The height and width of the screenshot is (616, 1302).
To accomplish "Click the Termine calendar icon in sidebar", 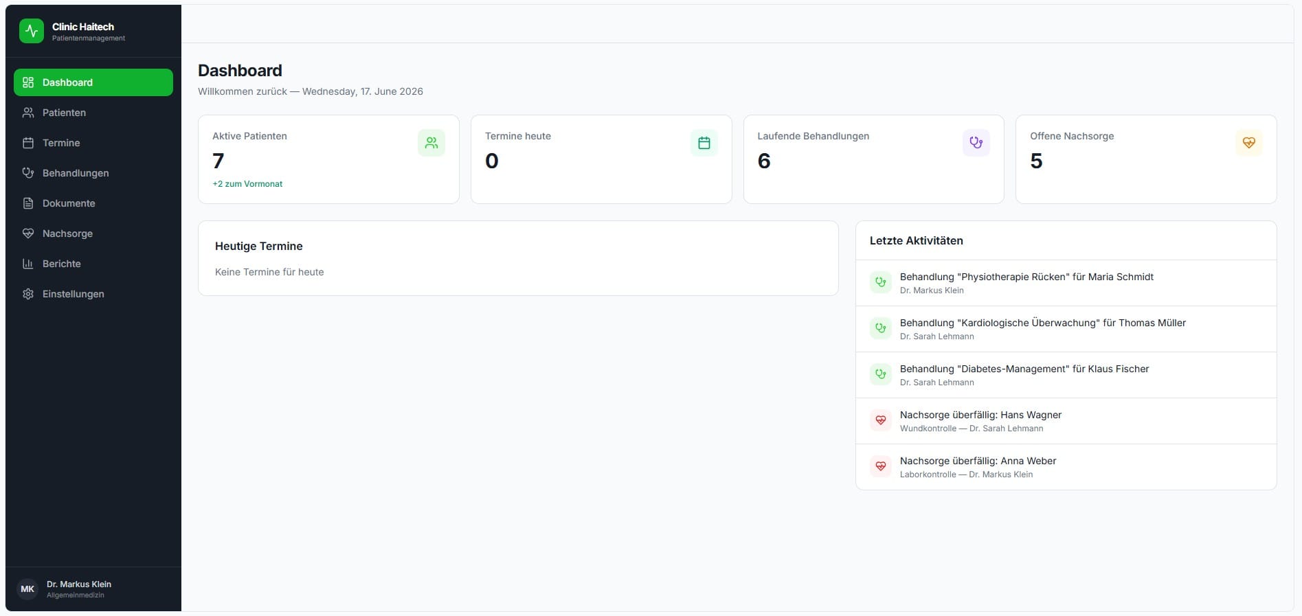I will [28, 143].
